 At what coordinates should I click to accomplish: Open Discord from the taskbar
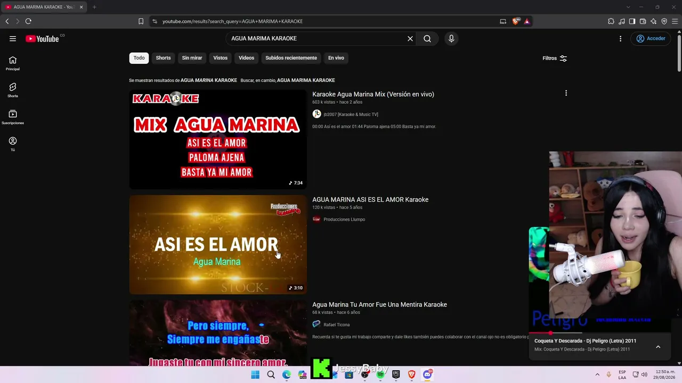coord(427,374)
